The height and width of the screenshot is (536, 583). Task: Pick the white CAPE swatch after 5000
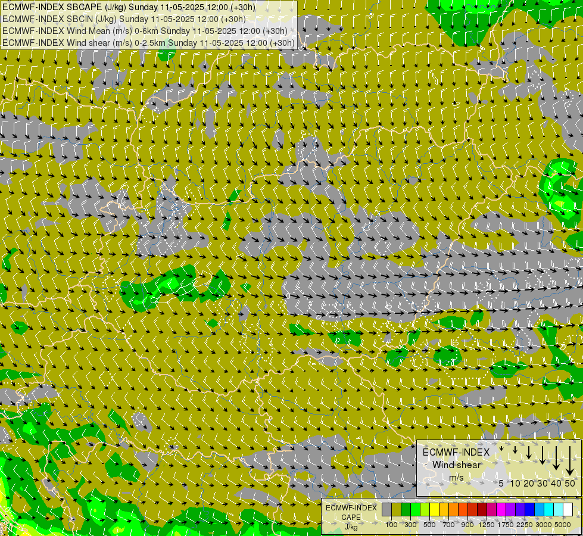click(568, 509)
